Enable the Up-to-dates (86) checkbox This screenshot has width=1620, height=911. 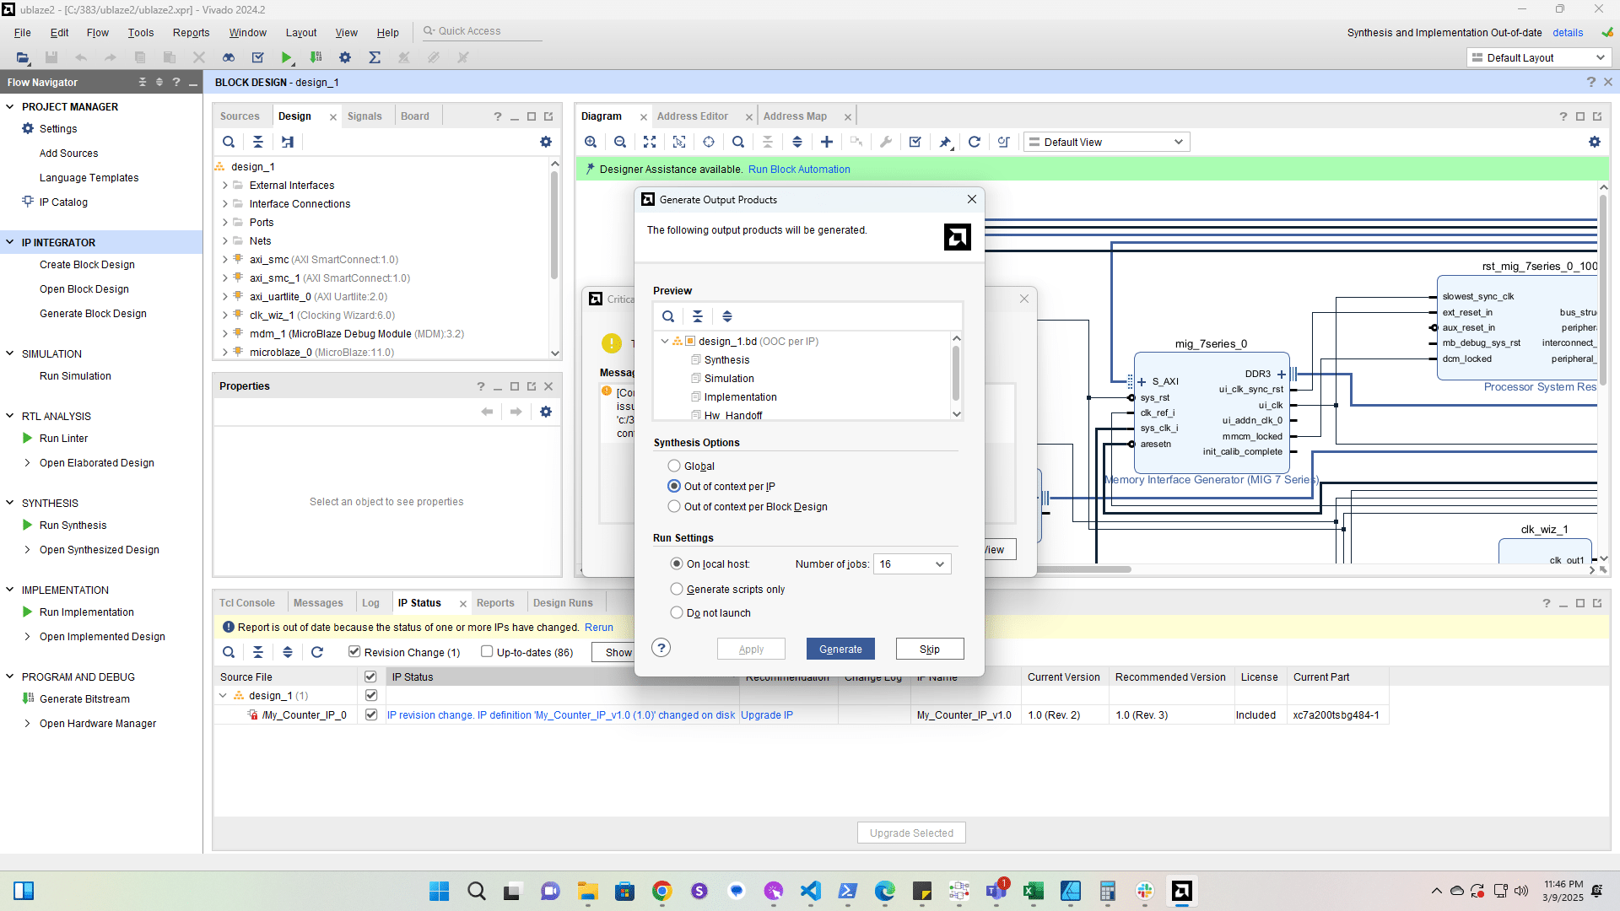point(487,652)
